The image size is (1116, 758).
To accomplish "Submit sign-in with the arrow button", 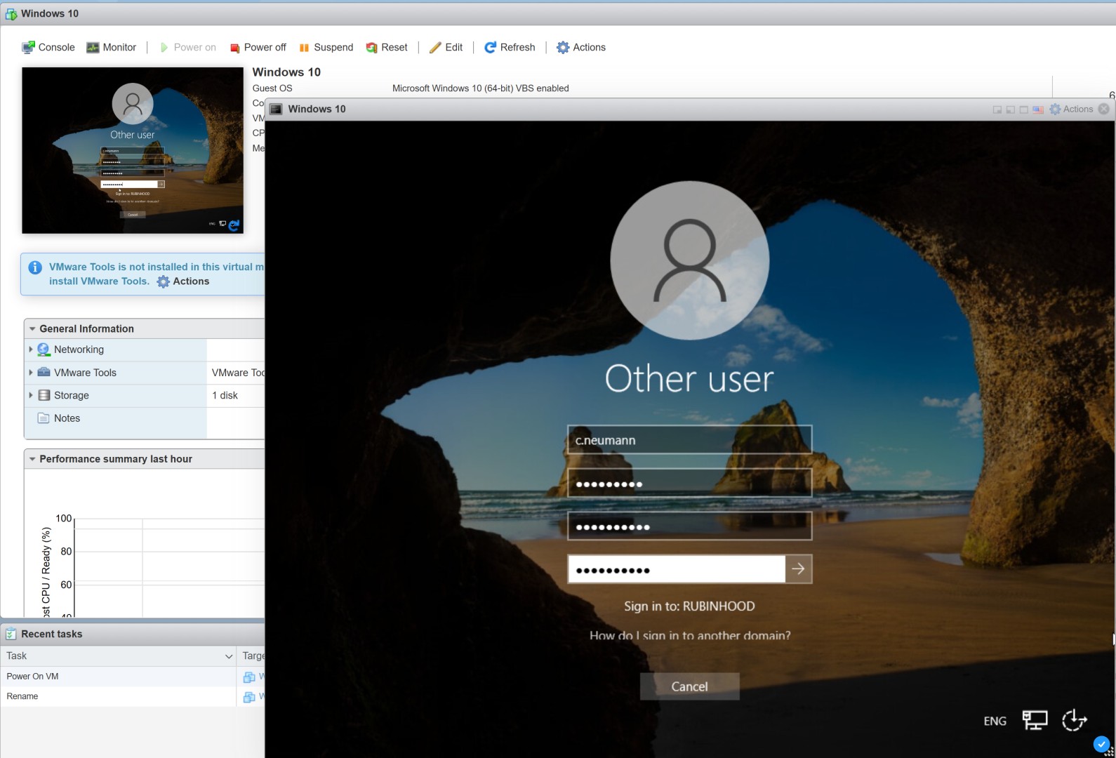I will coord(799,569).
